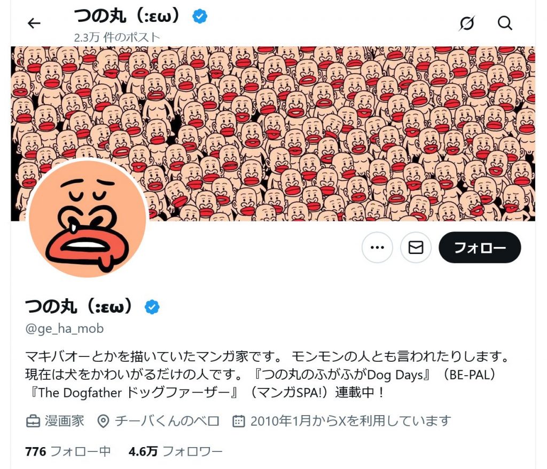Click the calendar join date icon
This screenshot has width=547, height=469.
239,422
